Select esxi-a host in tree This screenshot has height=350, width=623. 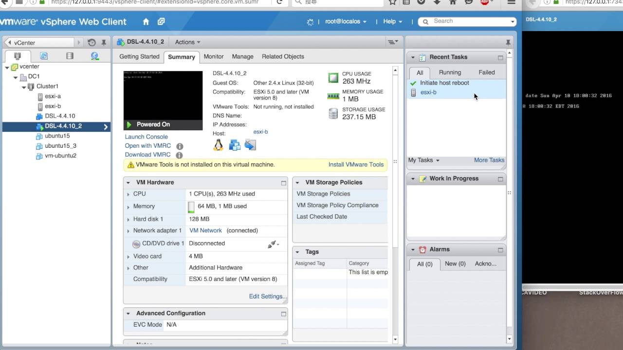click(53, 96)
